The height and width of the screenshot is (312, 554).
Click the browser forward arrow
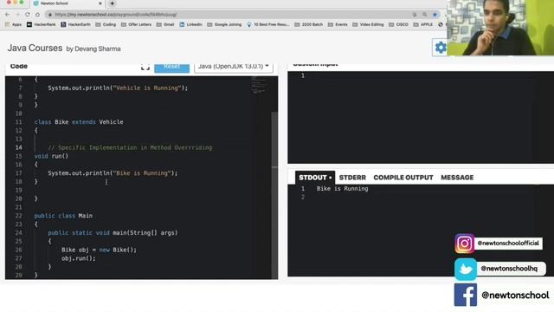(x=17, y=15)
